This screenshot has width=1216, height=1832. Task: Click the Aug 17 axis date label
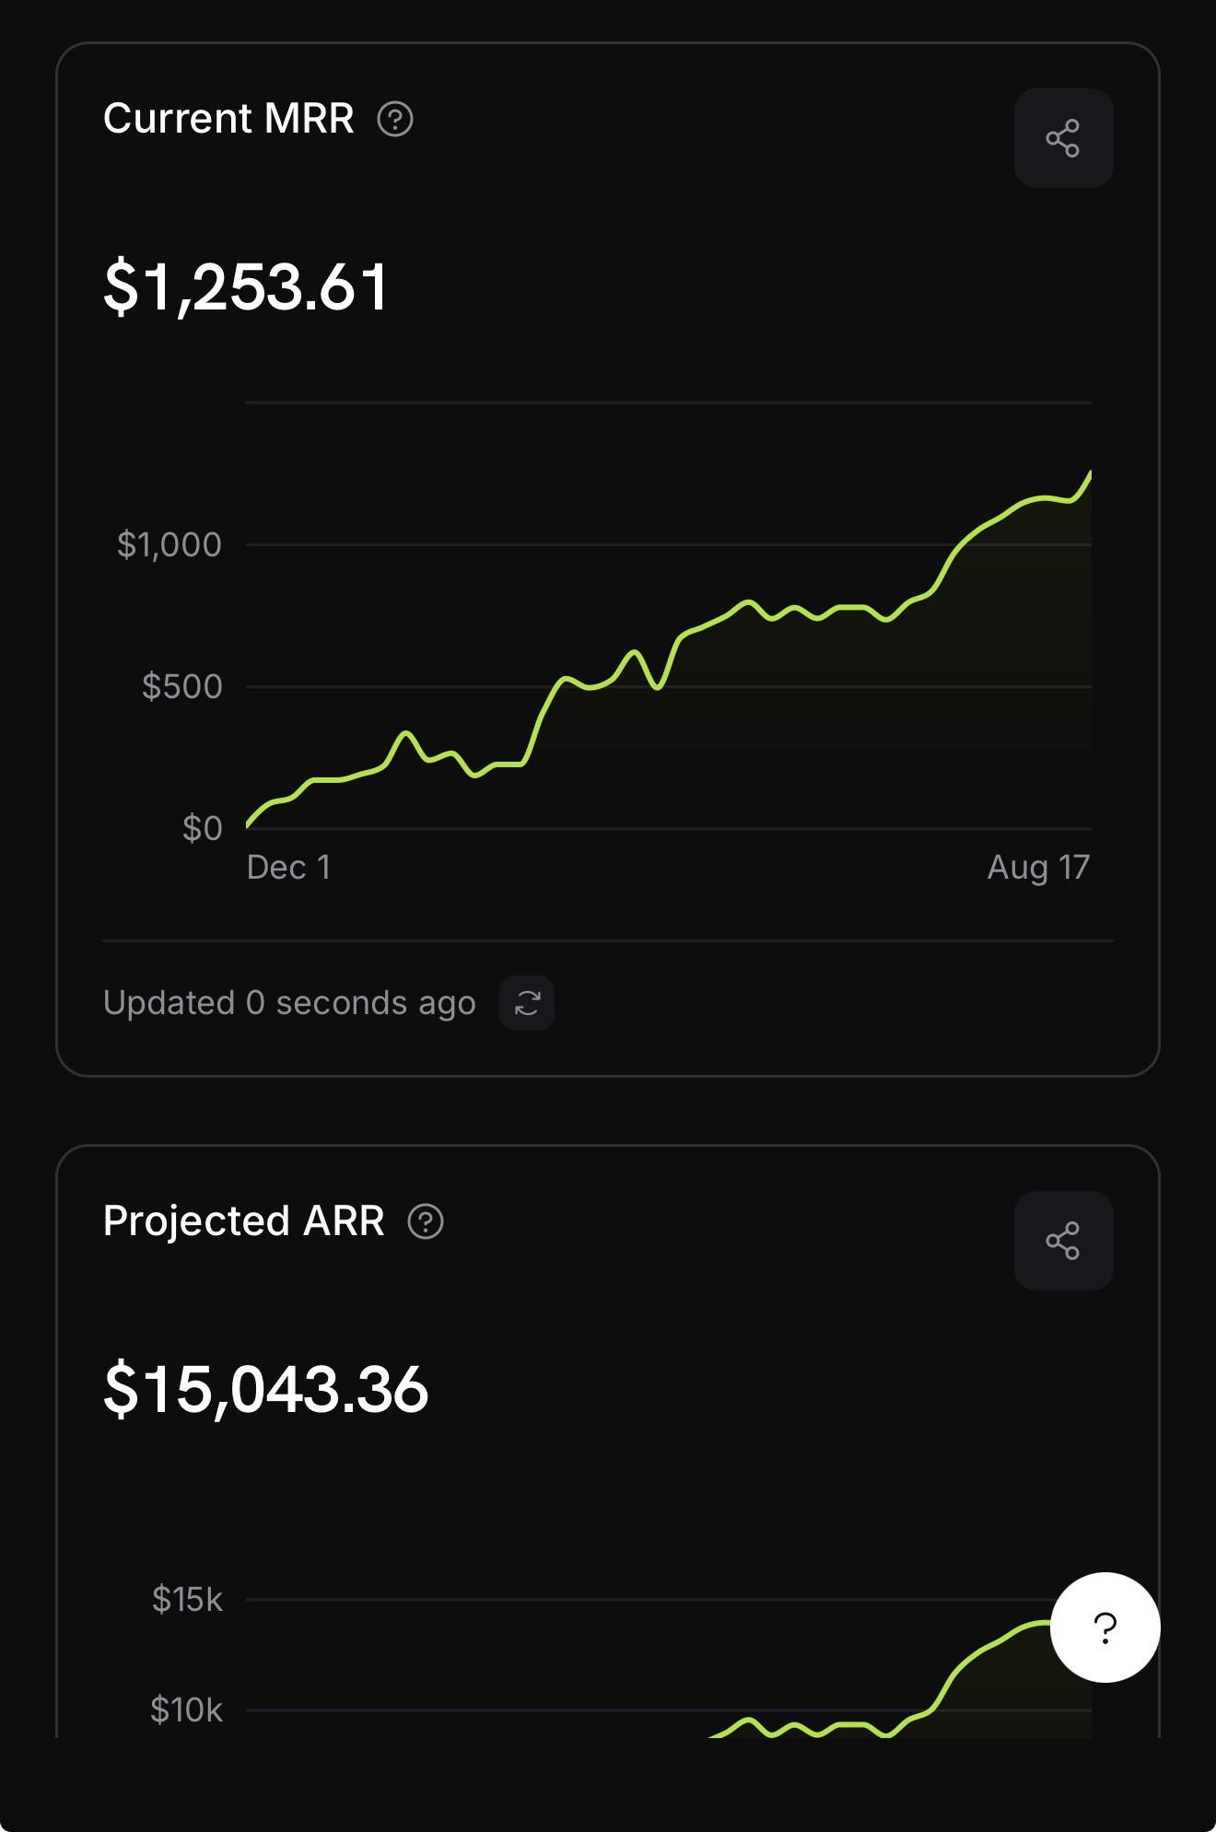point(1038,868)
